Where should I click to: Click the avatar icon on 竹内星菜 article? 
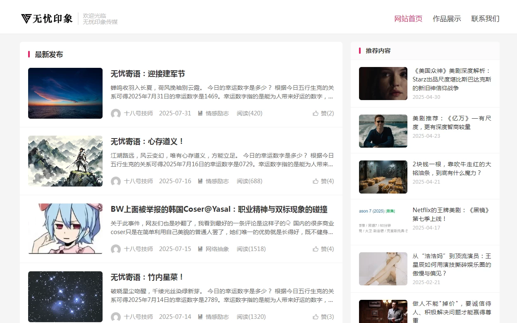tap(116, 317)
